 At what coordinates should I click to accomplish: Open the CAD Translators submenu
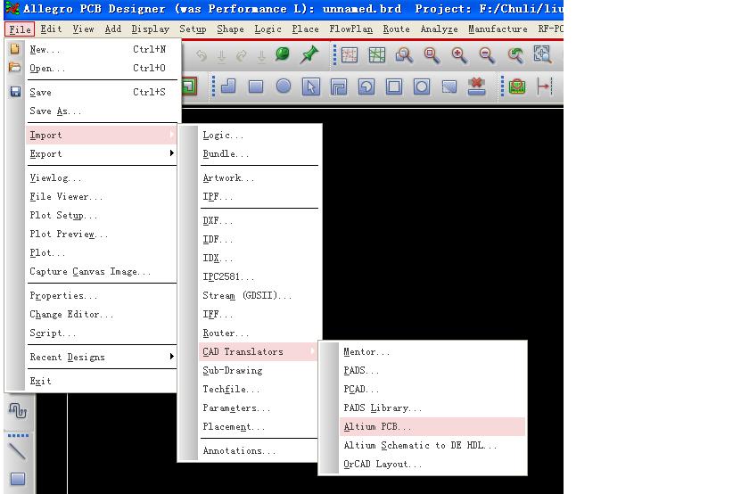pos(258,351)
